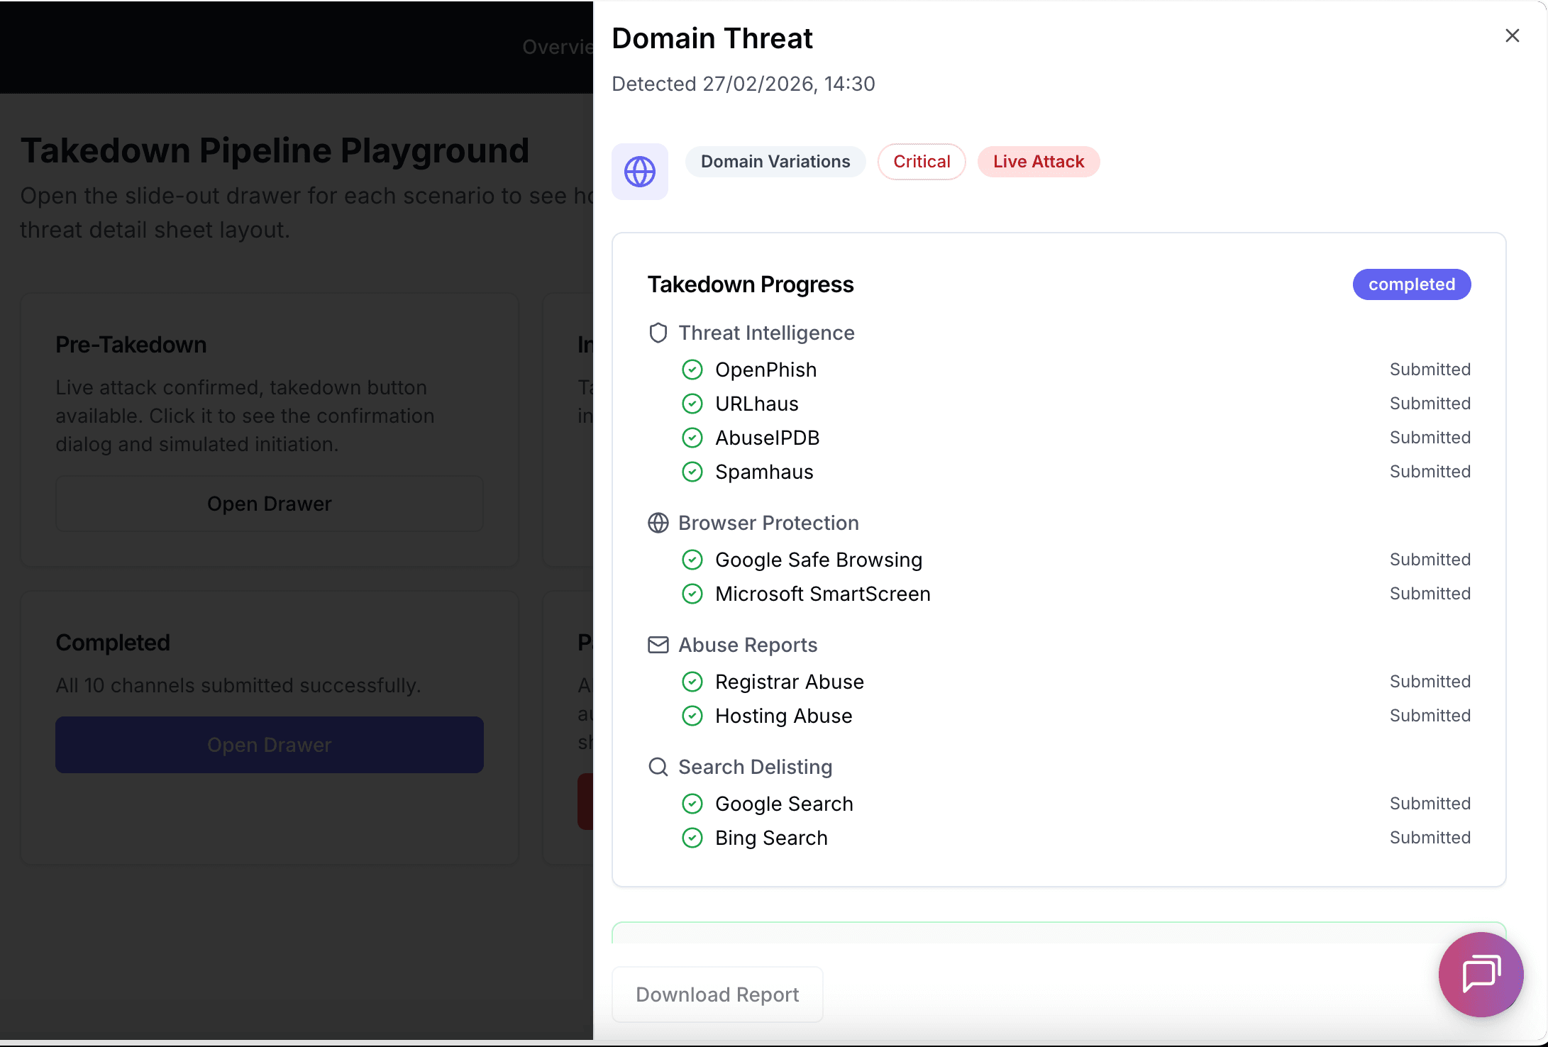This screenshot has width=1548, height=1047.
Task: Select the Search Delisting magnifier icon
Action: click(x=658, y=767)
